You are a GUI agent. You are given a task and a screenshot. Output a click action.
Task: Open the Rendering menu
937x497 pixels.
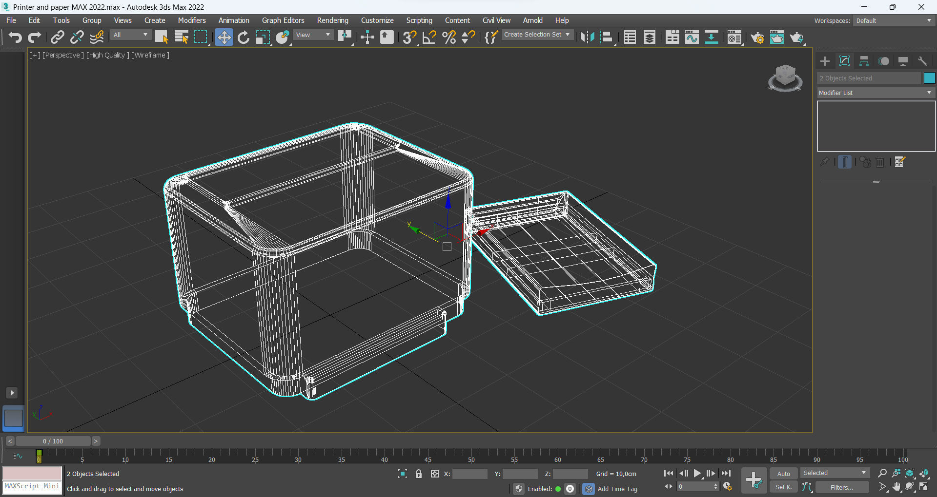click(332, 20)
